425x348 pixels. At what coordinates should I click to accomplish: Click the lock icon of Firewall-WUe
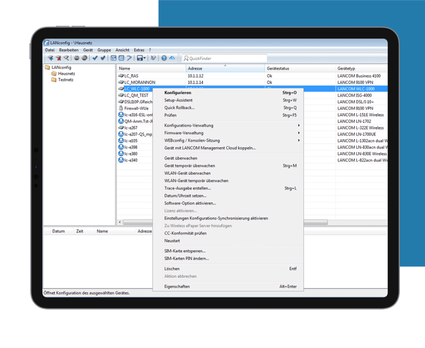tap(121, 108)
